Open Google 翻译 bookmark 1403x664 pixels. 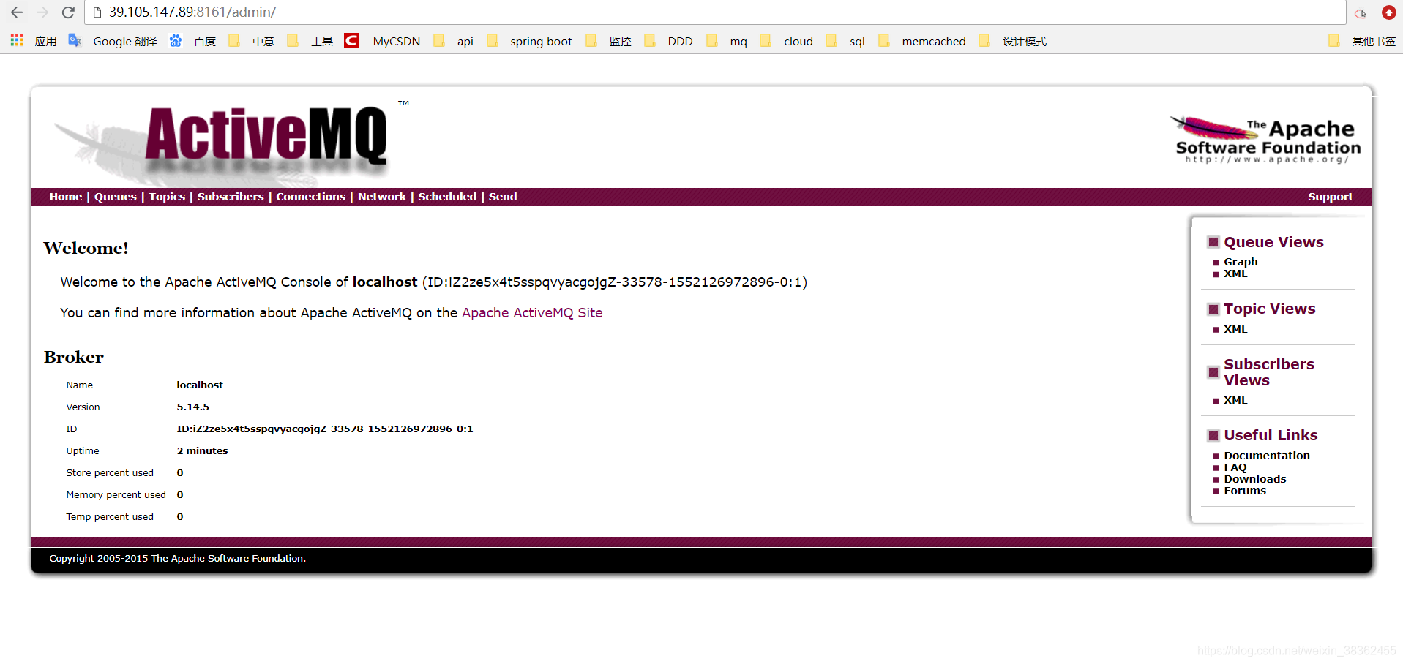pyautogui.click(x=113, y=41)
